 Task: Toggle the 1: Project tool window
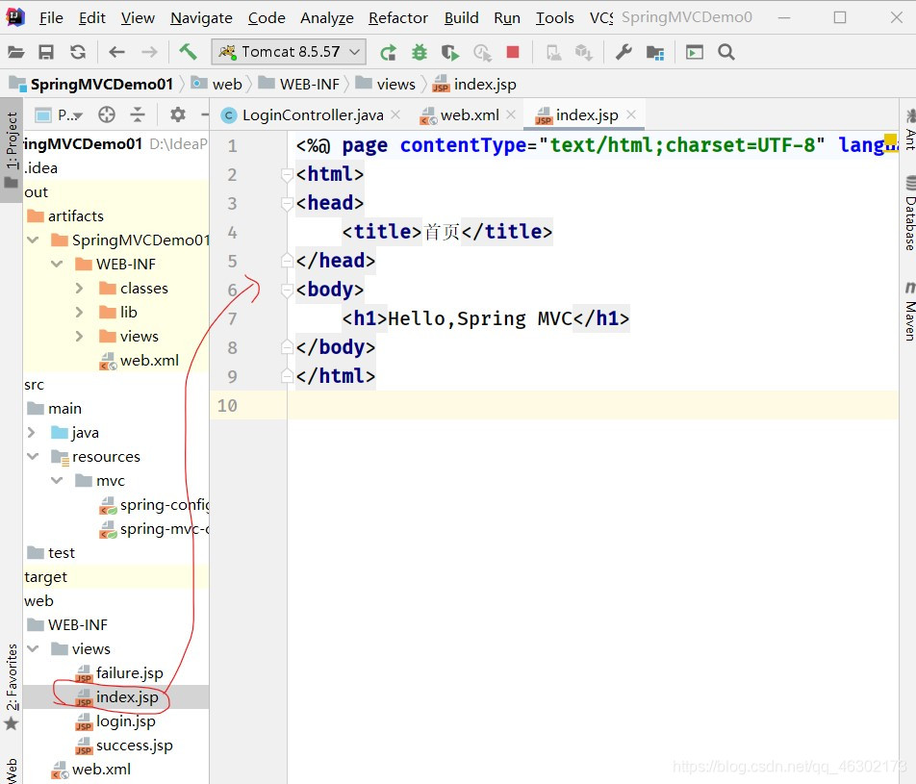[x=12, y=150]
